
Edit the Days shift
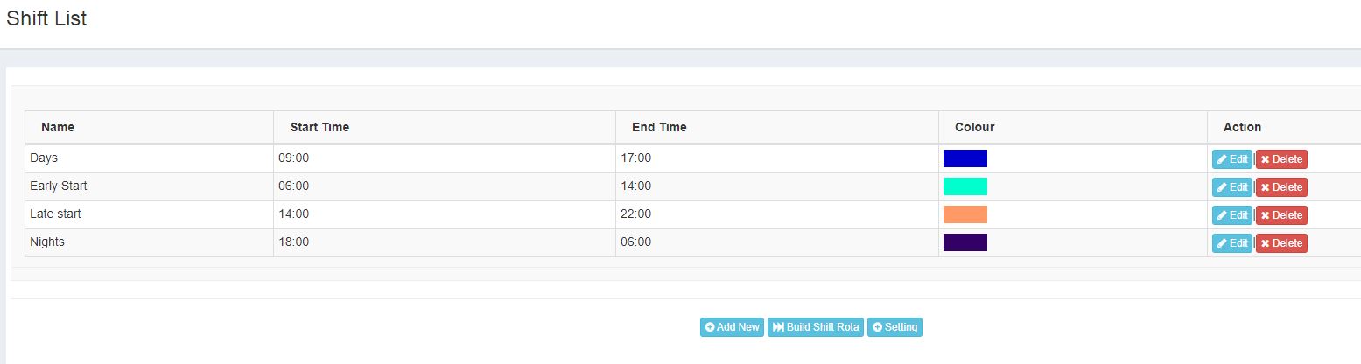tap(1231, 159)
